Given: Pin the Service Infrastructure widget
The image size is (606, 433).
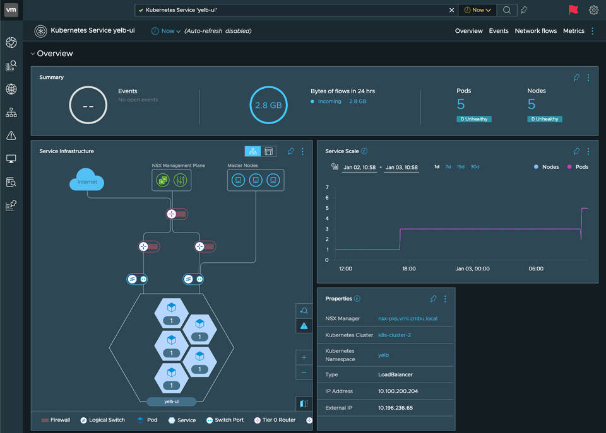Looking at the screenshot, I should tap(290, 151).
